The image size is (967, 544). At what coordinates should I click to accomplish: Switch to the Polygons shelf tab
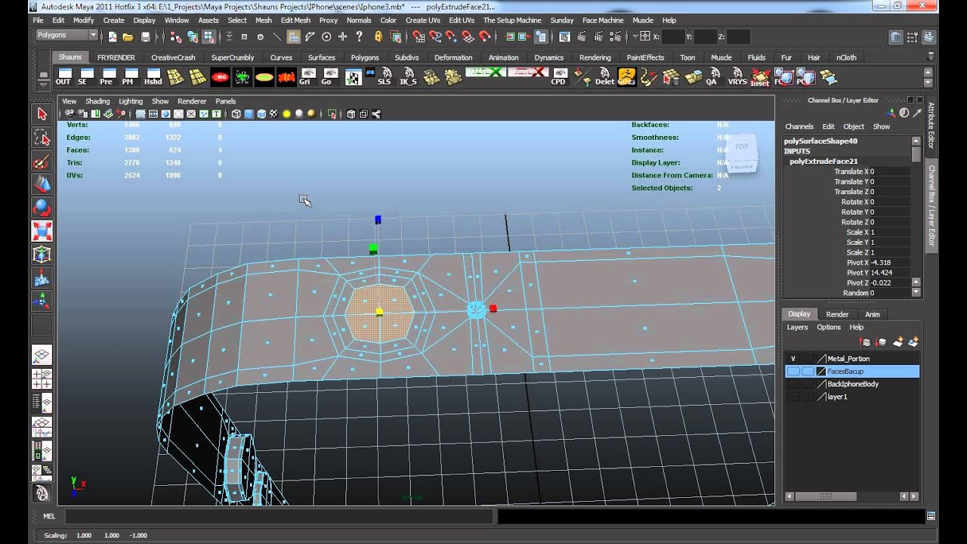pos(365,57)
